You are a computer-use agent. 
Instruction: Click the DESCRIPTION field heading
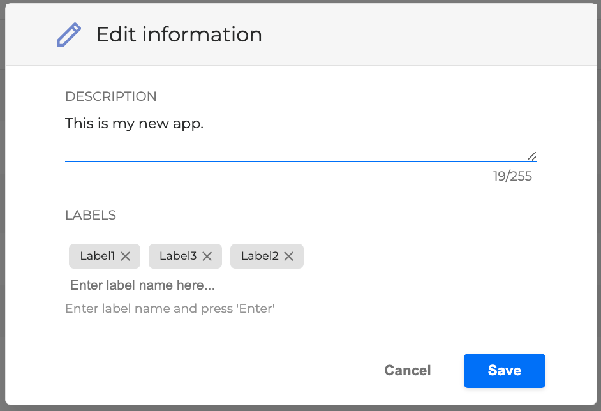110,96
